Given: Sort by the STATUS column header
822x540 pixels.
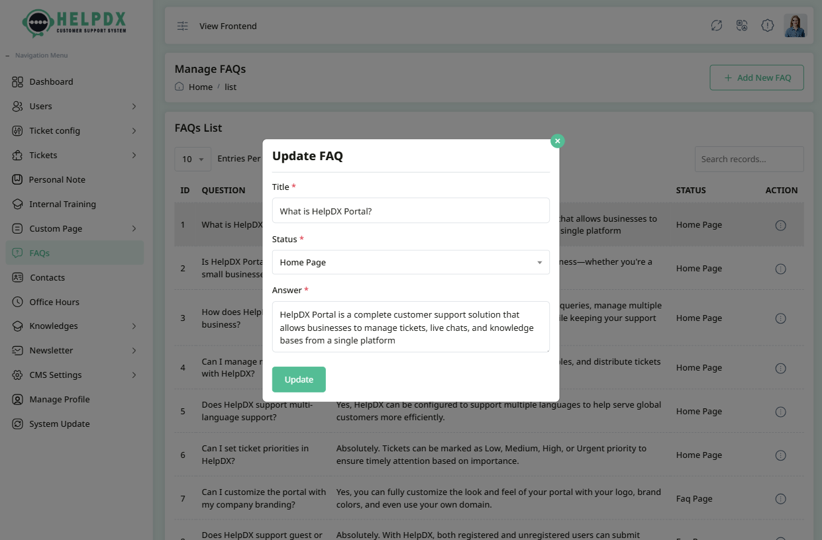Looking at the screenshot, I should pyautogui.click(x=691, y=190).
